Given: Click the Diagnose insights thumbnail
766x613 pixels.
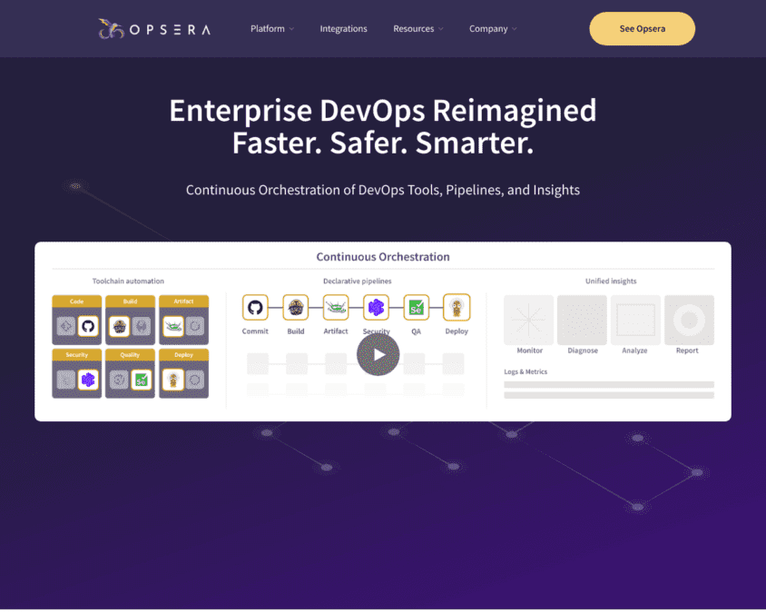Looking at the screenshot, I should pos(582,321).
